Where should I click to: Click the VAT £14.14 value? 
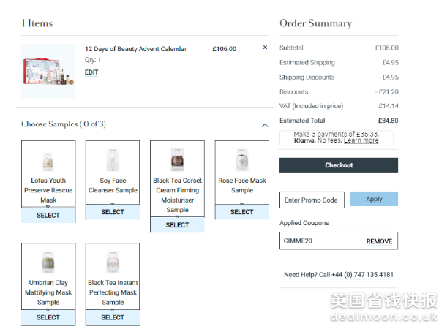[389, 106]
